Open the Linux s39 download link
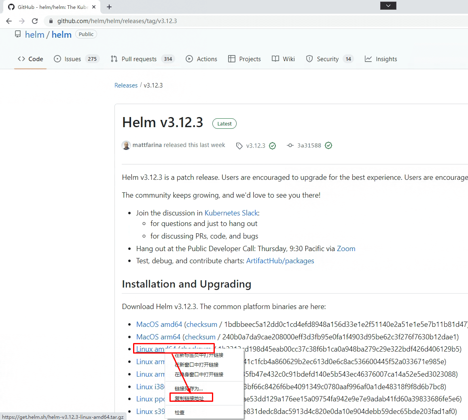468x420 pixels. click(x=150, y=411)
